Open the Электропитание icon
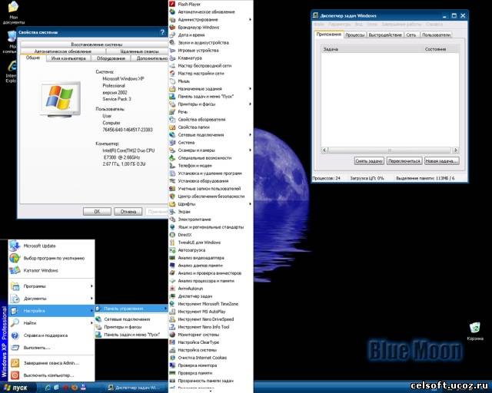This screenshot has width=492, height=393. click(172, 220)
